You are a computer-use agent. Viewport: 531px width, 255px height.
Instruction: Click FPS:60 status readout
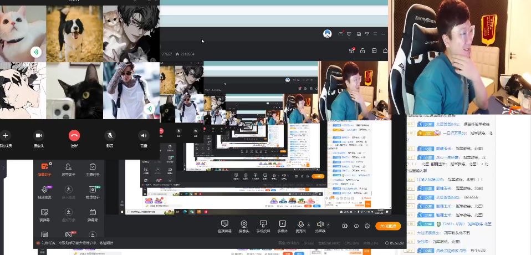tap(308, 243)
